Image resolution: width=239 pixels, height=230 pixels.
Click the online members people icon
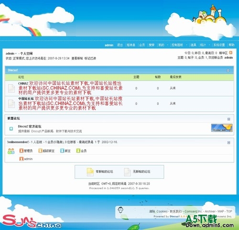(11, 151)
